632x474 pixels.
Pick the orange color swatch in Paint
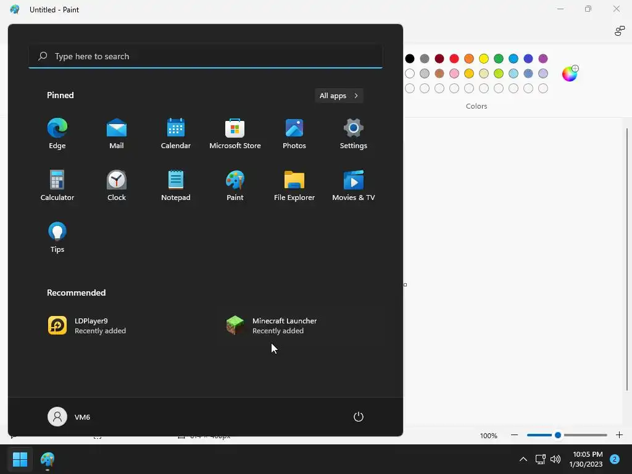[469, 59]
